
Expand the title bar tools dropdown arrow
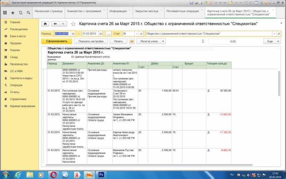point(270,3)
